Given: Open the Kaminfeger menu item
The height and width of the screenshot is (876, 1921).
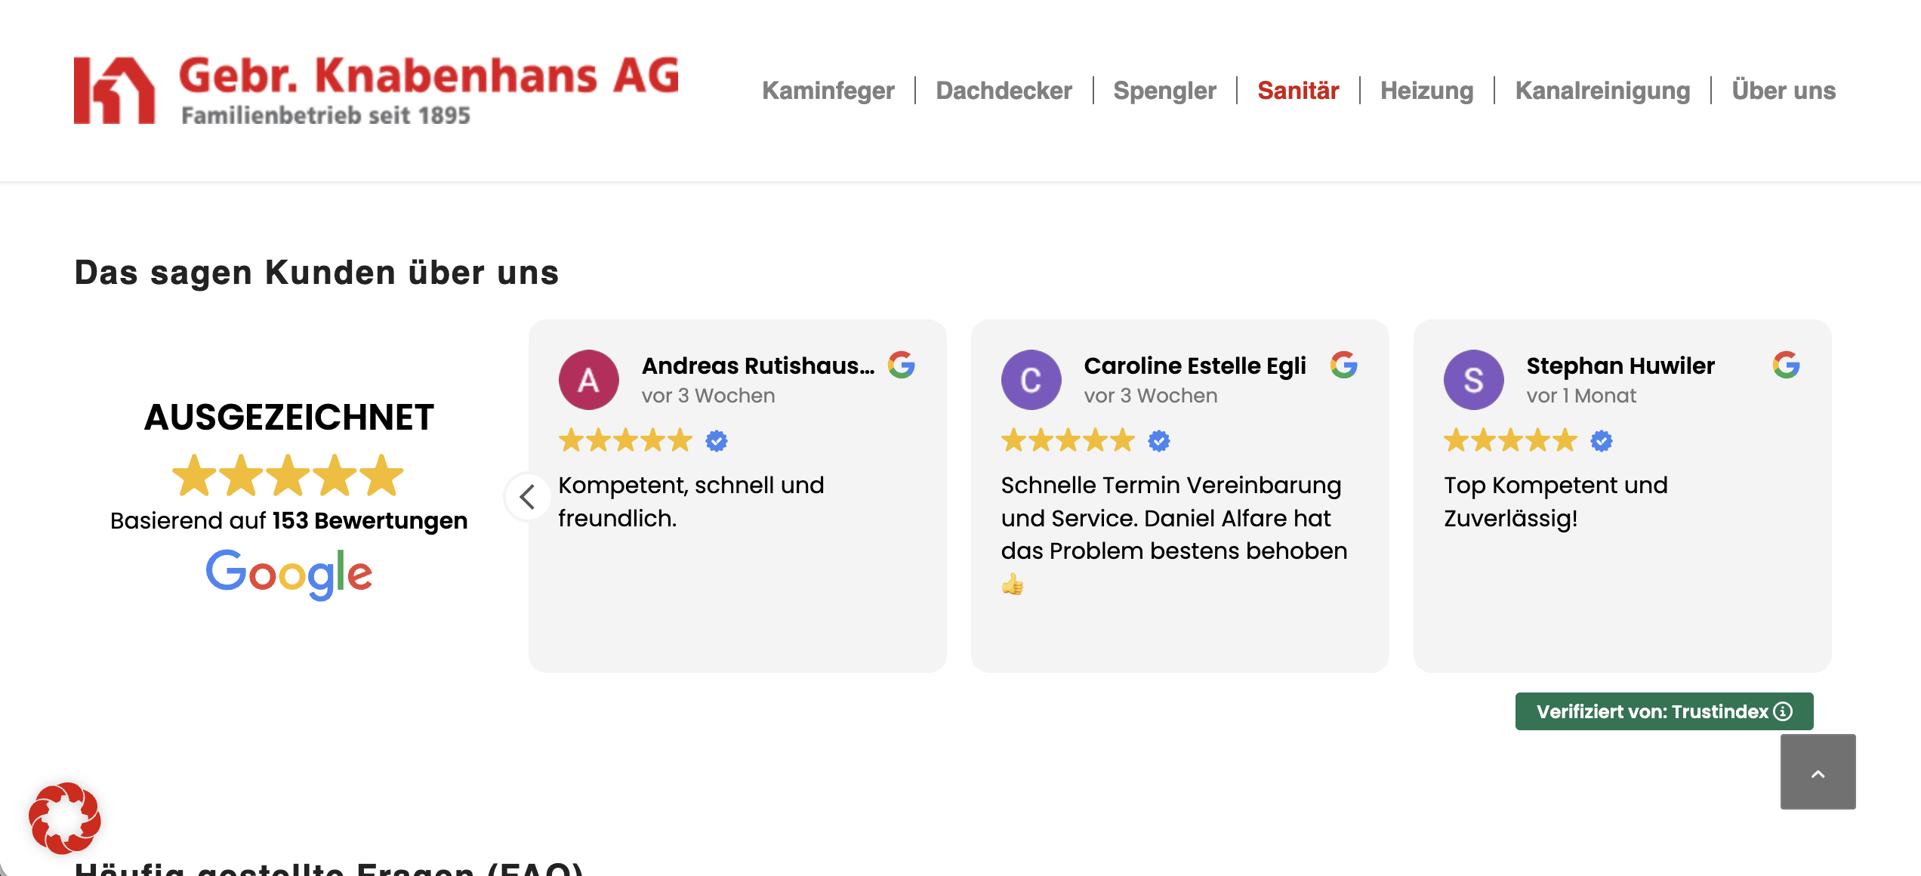Looking at the screenshot, I should click(828, 91).
